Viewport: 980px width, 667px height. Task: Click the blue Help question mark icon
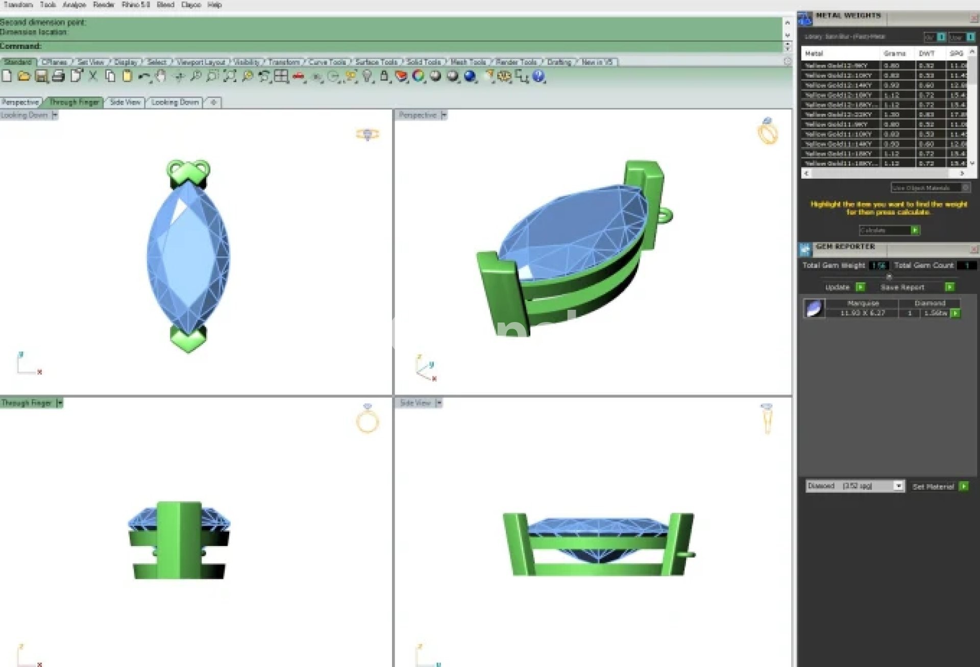tap(538, 77)
